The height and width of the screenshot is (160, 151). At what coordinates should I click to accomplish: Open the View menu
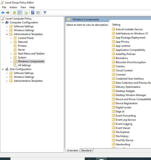point(23,7)
